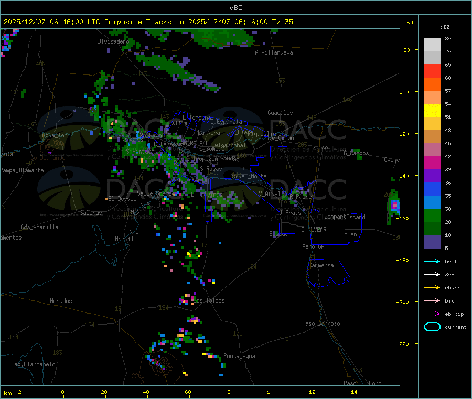This screenshot has width=472, height=399.
Task: Click the 'Los_Toldos' map label
Action: 209,300
